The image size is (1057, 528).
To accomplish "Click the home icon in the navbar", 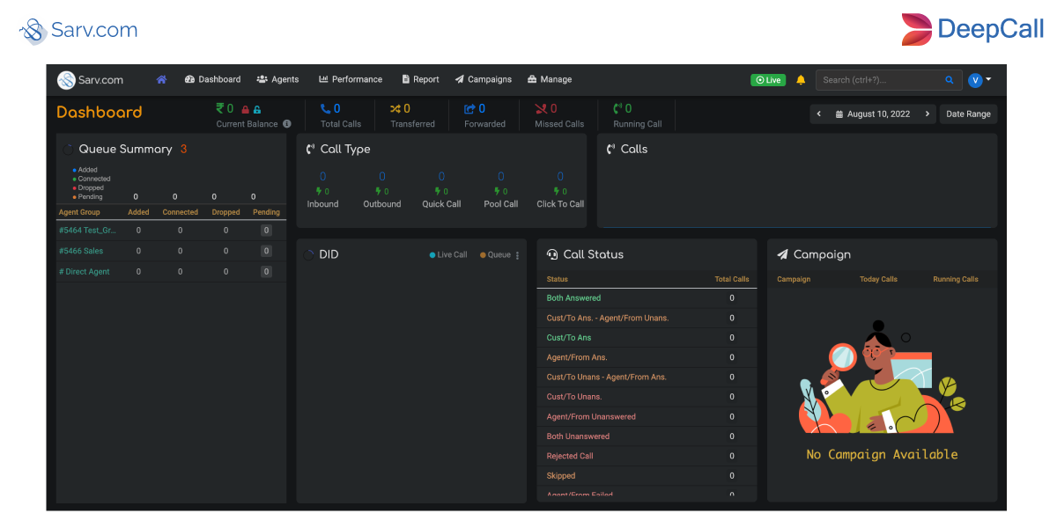I will pos(162,79).
